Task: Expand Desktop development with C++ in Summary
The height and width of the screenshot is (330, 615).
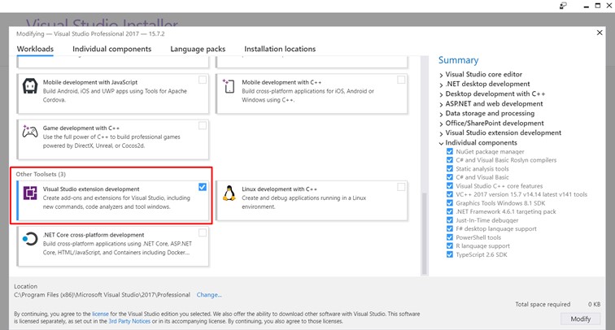Action: pos(441,94)
